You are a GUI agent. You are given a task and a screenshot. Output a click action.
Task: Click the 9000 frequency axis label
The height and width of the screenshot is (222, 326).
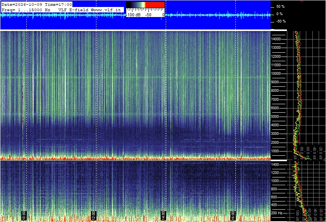point(275,82)
